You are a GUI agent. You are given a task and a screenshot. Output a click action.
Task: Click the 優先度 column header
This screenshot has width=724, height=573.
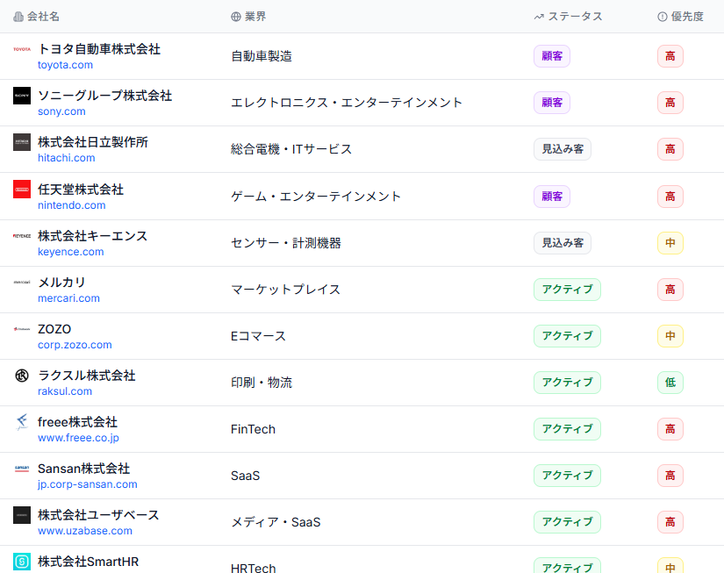tap(686, 17)
